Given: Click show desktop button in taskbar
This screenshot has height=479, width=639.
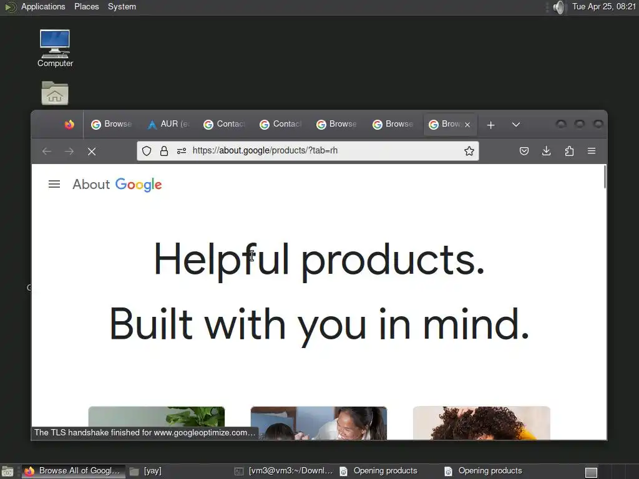Looking at the screenshot, I should click(7, 472).
